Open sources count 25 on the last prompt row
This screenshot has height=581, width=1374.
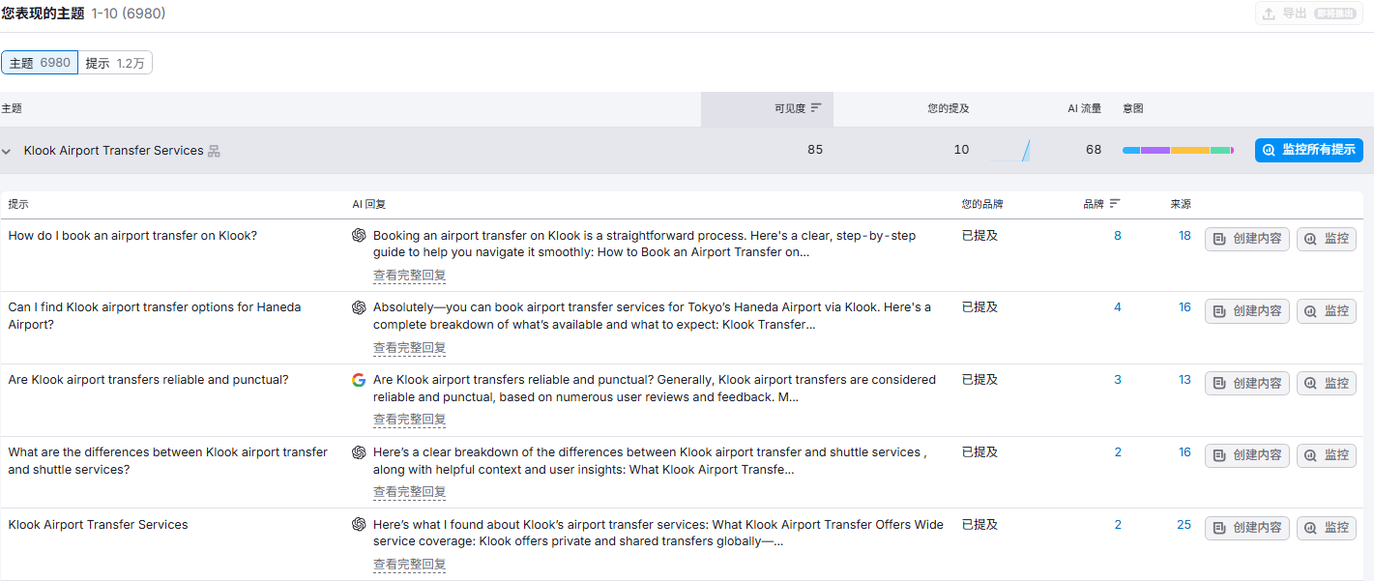[1184, 525]
